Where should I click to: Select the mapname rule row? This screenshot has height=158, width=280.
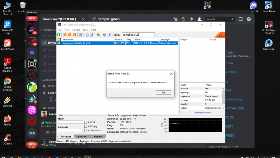click(201, 96)
